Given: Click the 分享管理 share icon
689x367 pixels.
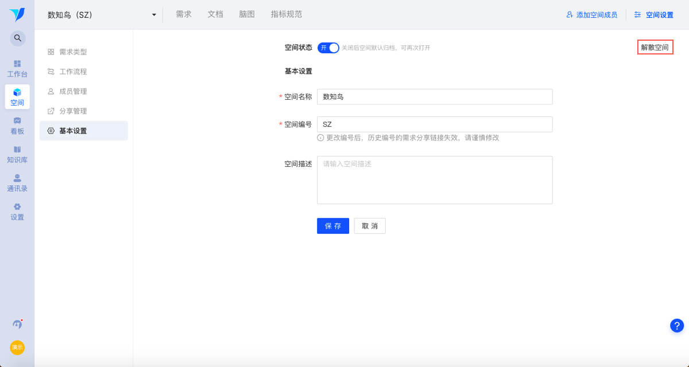Looking at the screenshot, I should pos(51,111).
